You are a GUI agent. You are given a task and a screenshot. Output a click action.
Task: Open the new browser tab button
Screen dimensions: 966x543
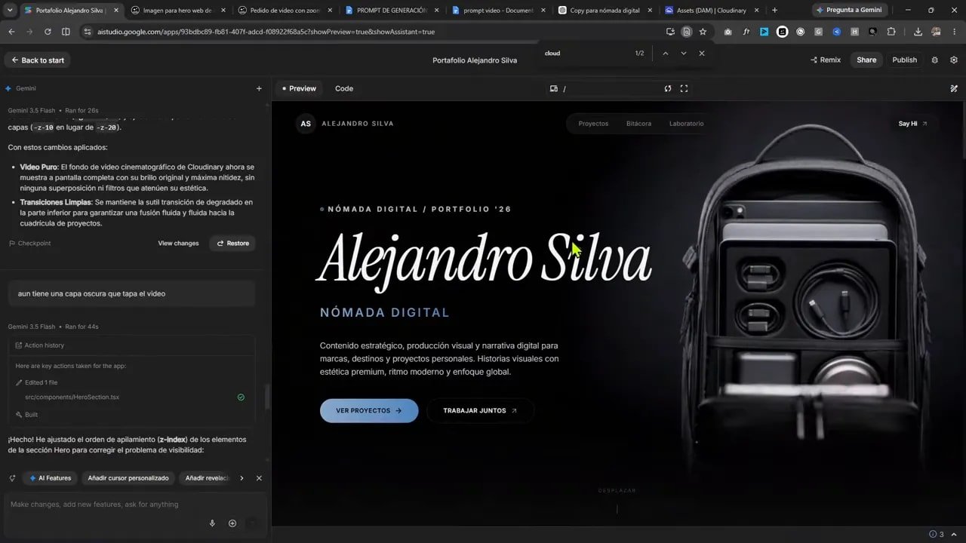[x=774, y=11]
